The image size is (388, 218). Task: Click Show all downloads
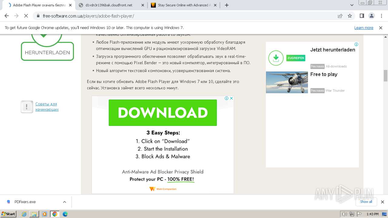point(366,202)
